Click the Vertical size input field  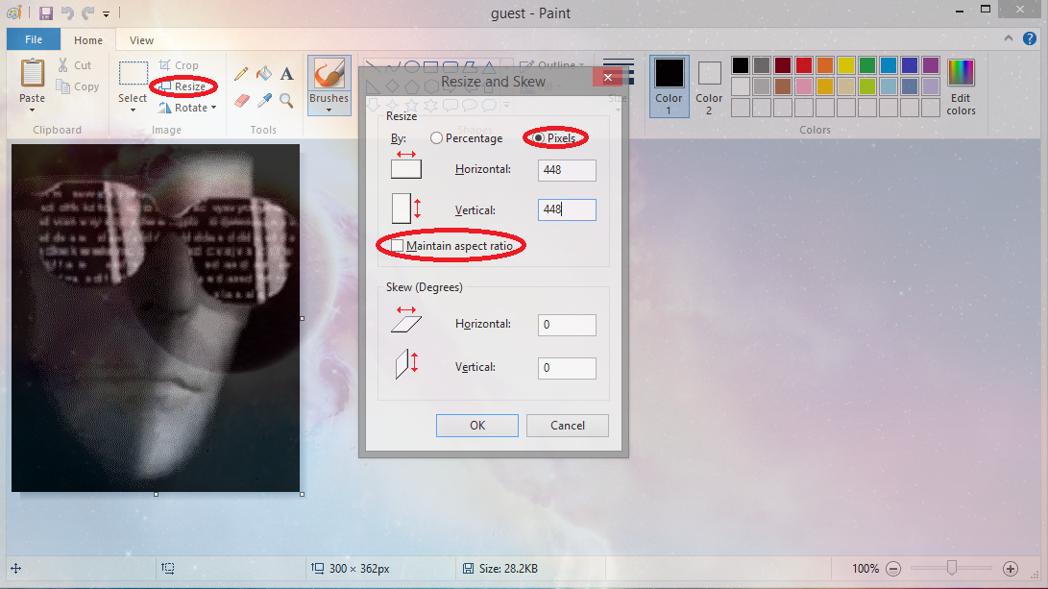[x=567, y=209]
